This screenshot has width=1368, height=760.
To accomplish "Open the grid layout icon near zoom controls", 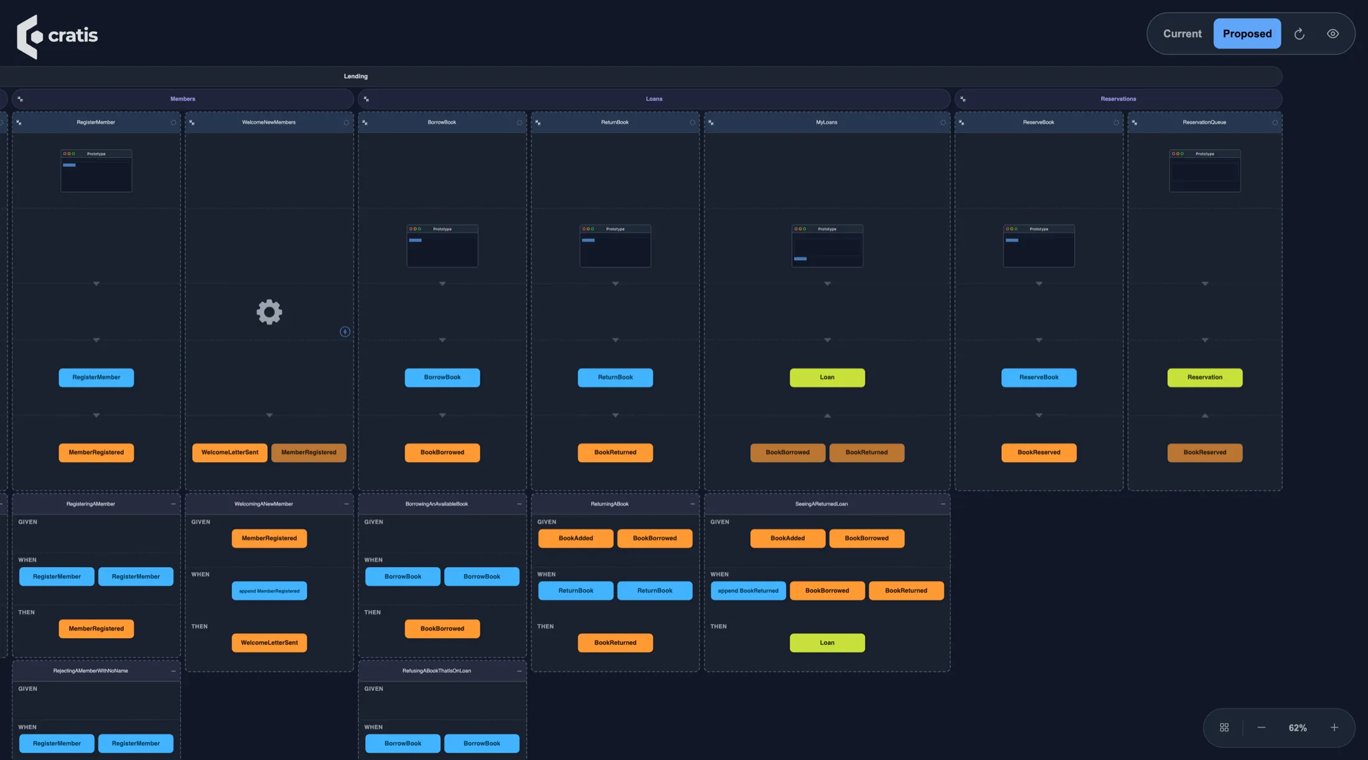I will [x=1224, y=728].
